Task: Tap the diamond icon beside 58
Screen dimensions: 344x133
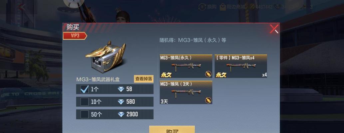Action: pos(121,89)
